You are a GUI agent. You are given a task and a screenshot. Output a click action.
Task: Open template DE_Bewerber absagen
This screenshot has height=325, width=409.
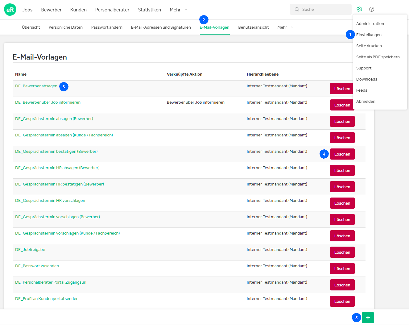tap(36, 86)
